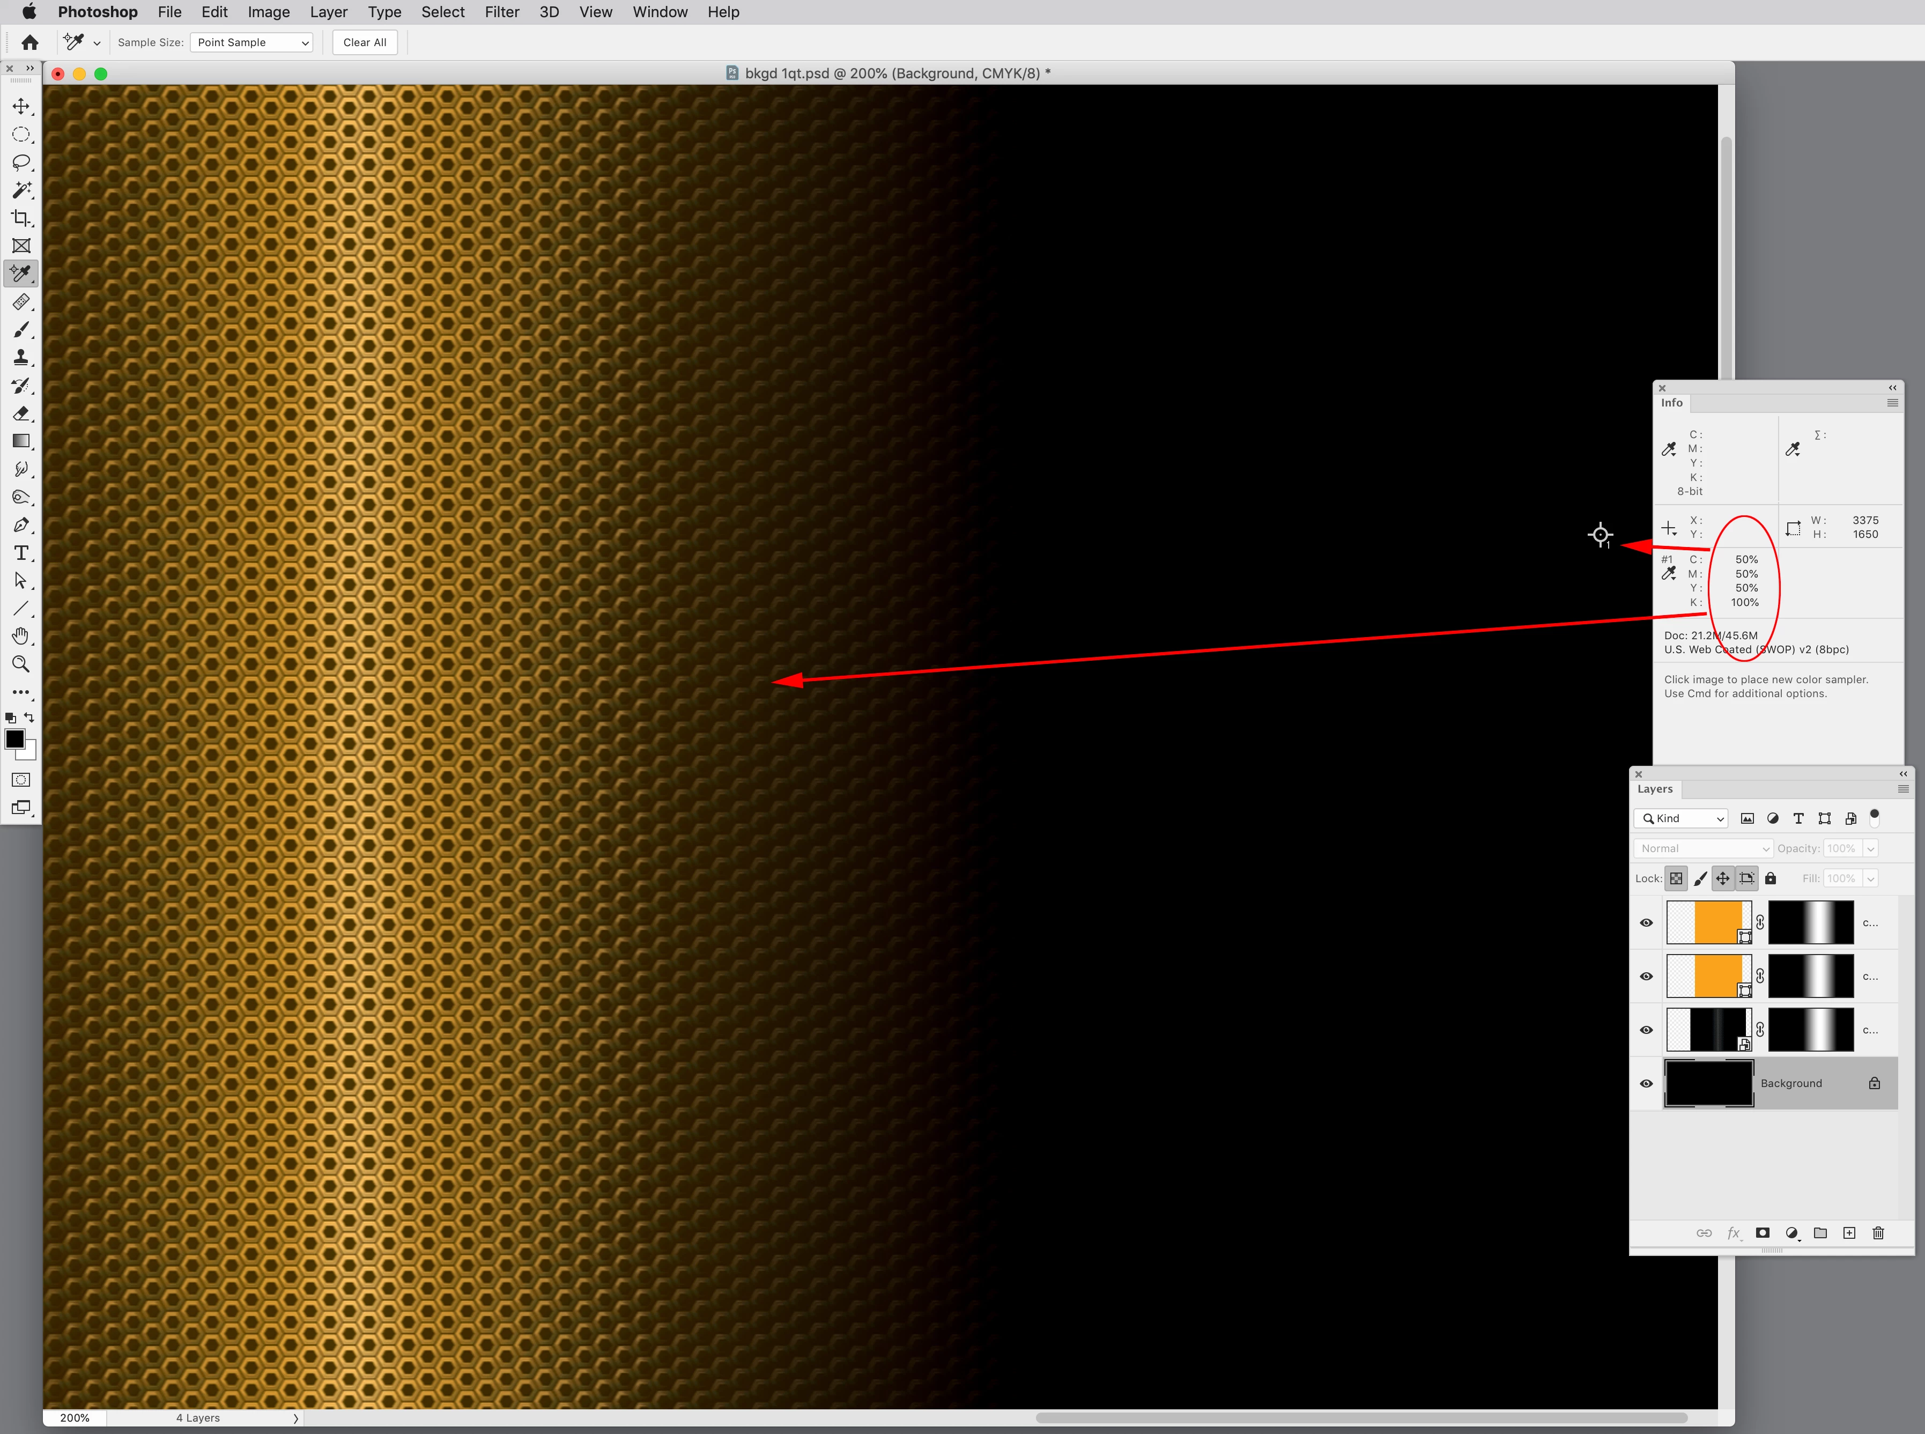Viewport: 1925px width, 1434px height.
Task: Switch to the Info panel tab
Action: [1671, 403]
